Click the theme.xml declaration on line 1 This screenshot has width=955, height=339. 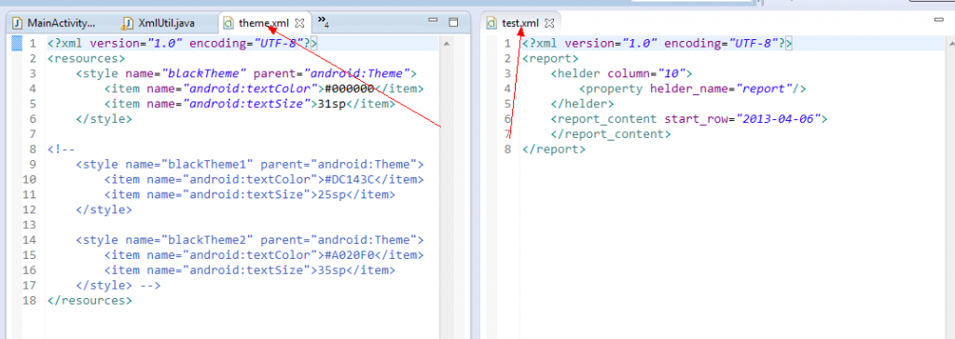182,43
